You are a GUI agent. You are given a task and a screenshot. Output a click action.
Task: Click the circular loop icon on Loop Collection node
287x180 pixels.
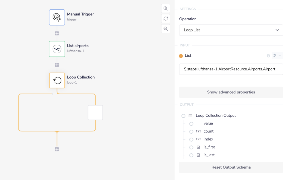57,80
